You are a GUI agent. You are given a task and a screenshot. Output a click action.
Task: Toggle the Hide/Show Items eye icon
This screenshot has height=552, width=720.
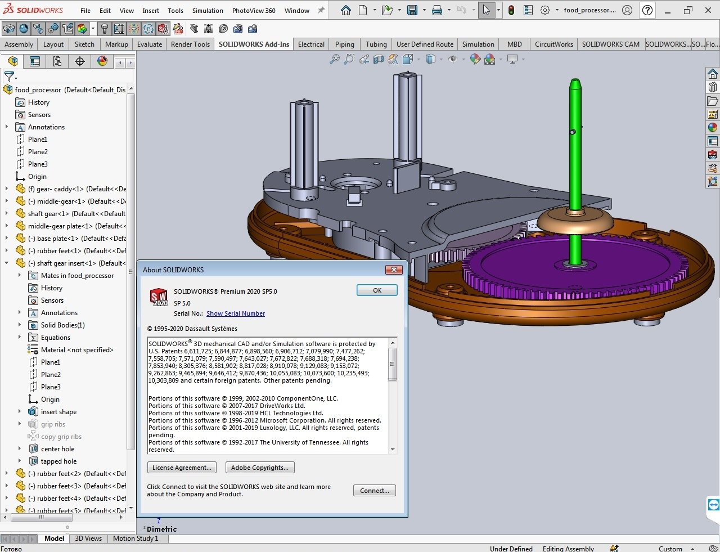452,59
